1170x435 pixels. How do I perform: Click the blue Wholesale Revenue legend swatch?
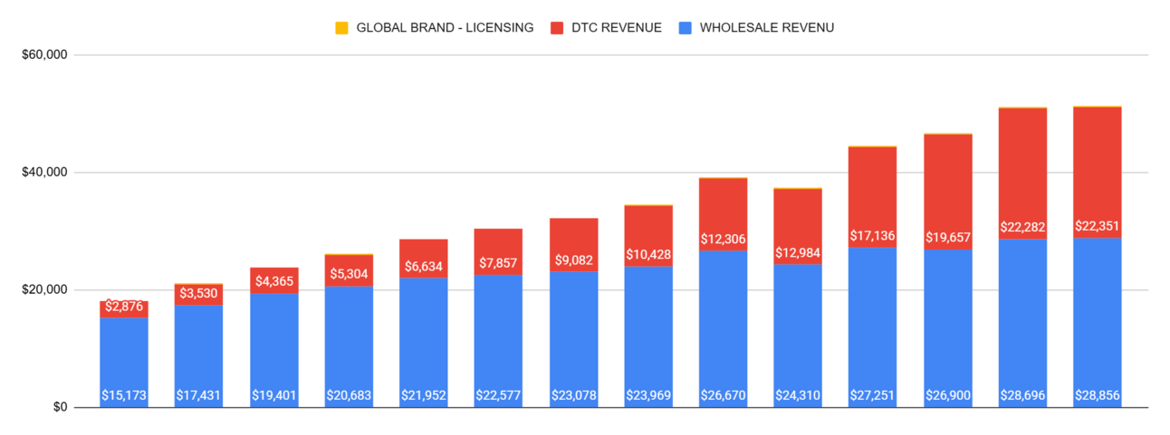(x=685, y=28)
